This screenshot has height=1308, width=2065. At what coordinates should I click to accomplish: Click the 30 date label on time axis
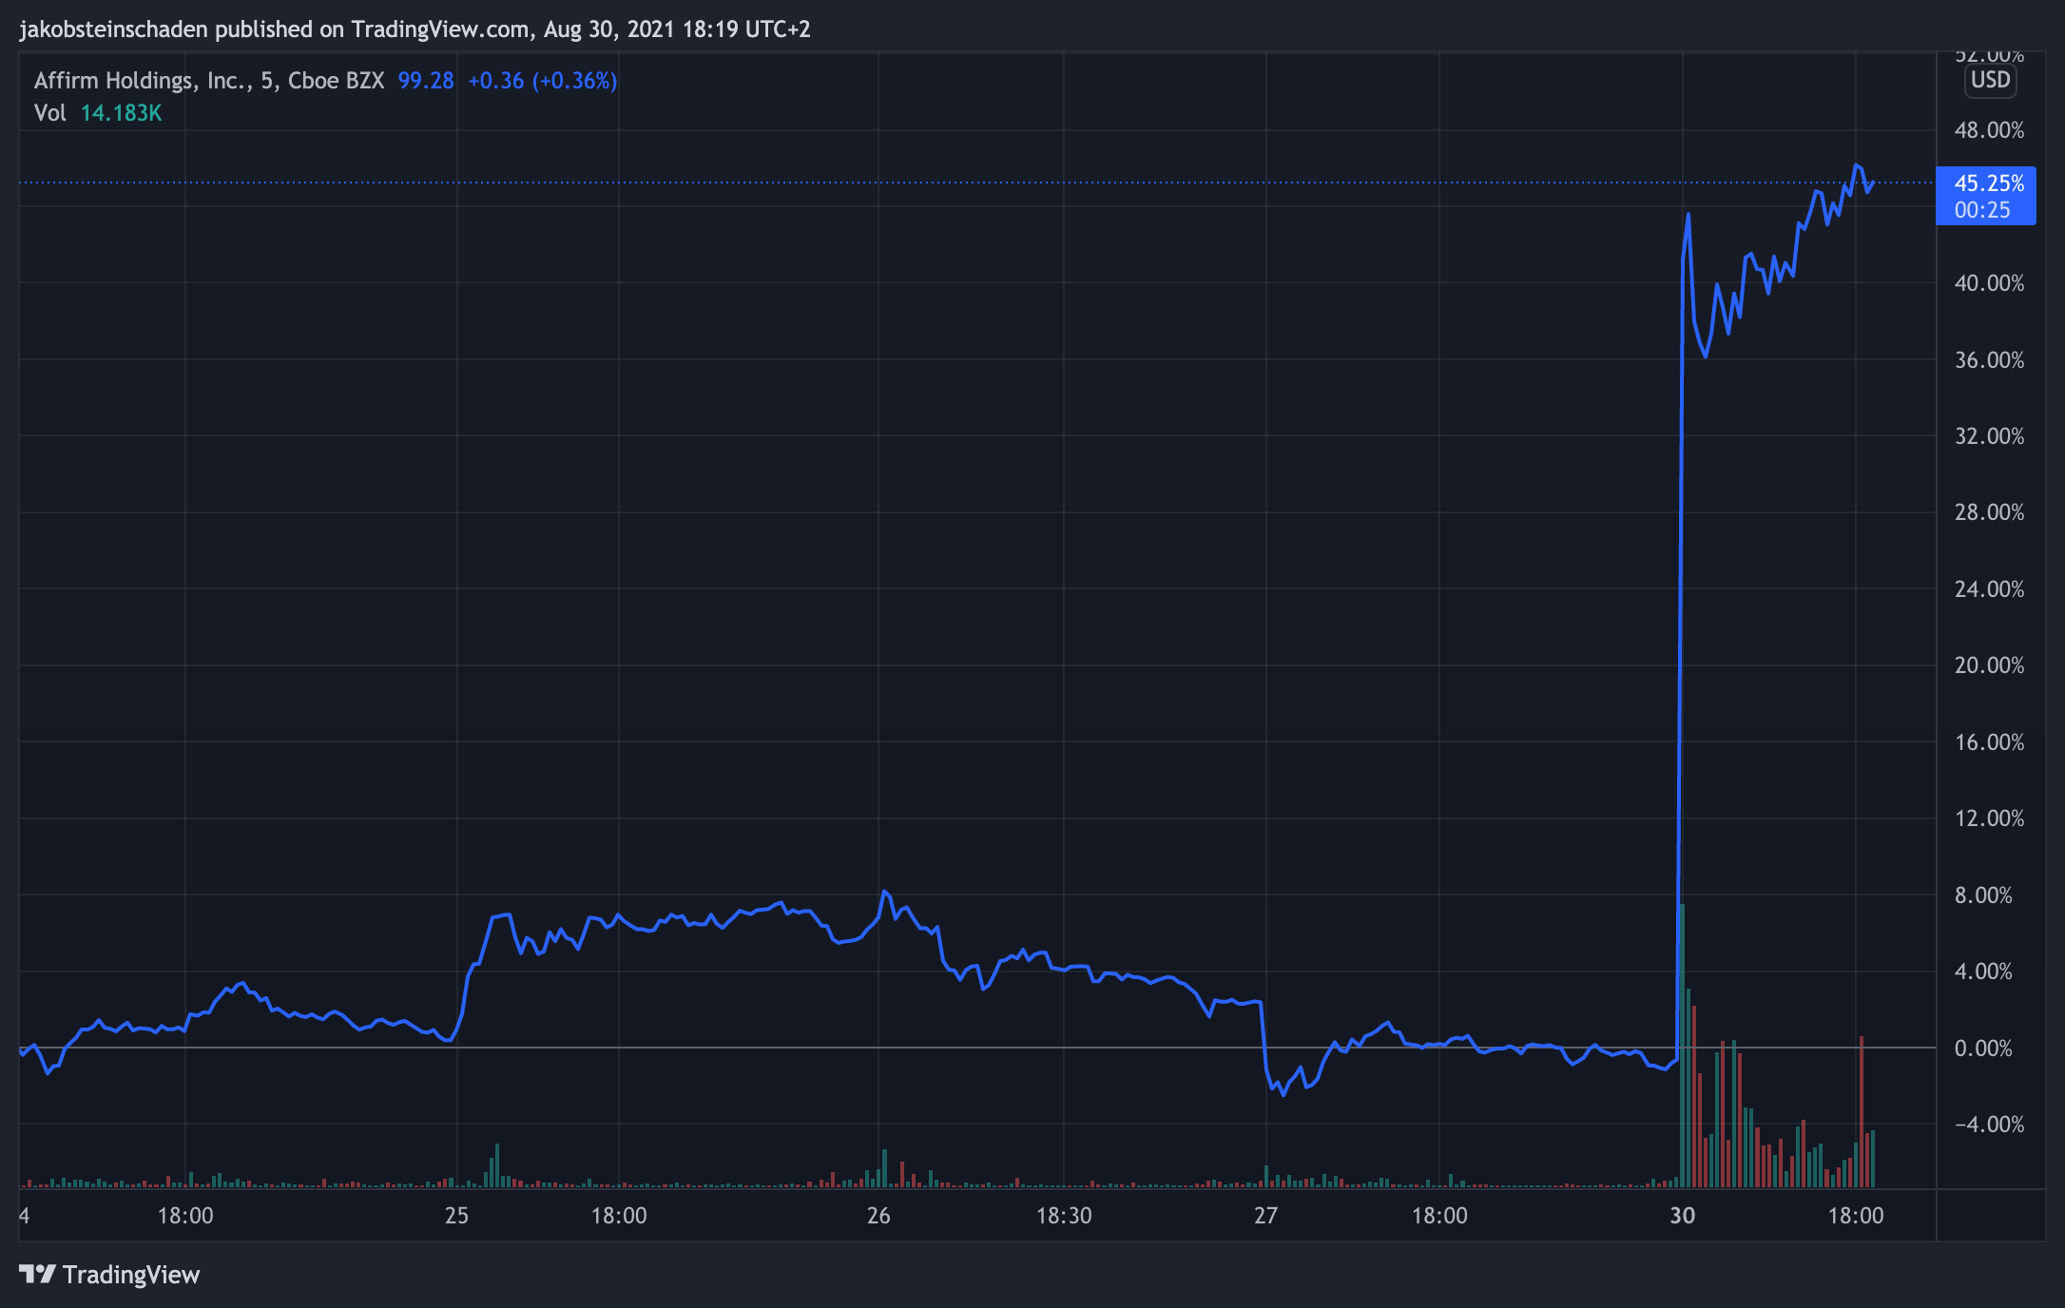point(1683,1216)
